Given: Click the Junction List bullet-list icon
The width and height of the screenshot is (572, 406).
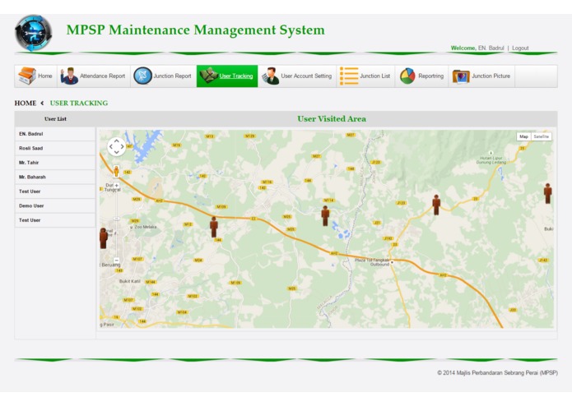Looking at the screenshot, I should pos(349,76).
